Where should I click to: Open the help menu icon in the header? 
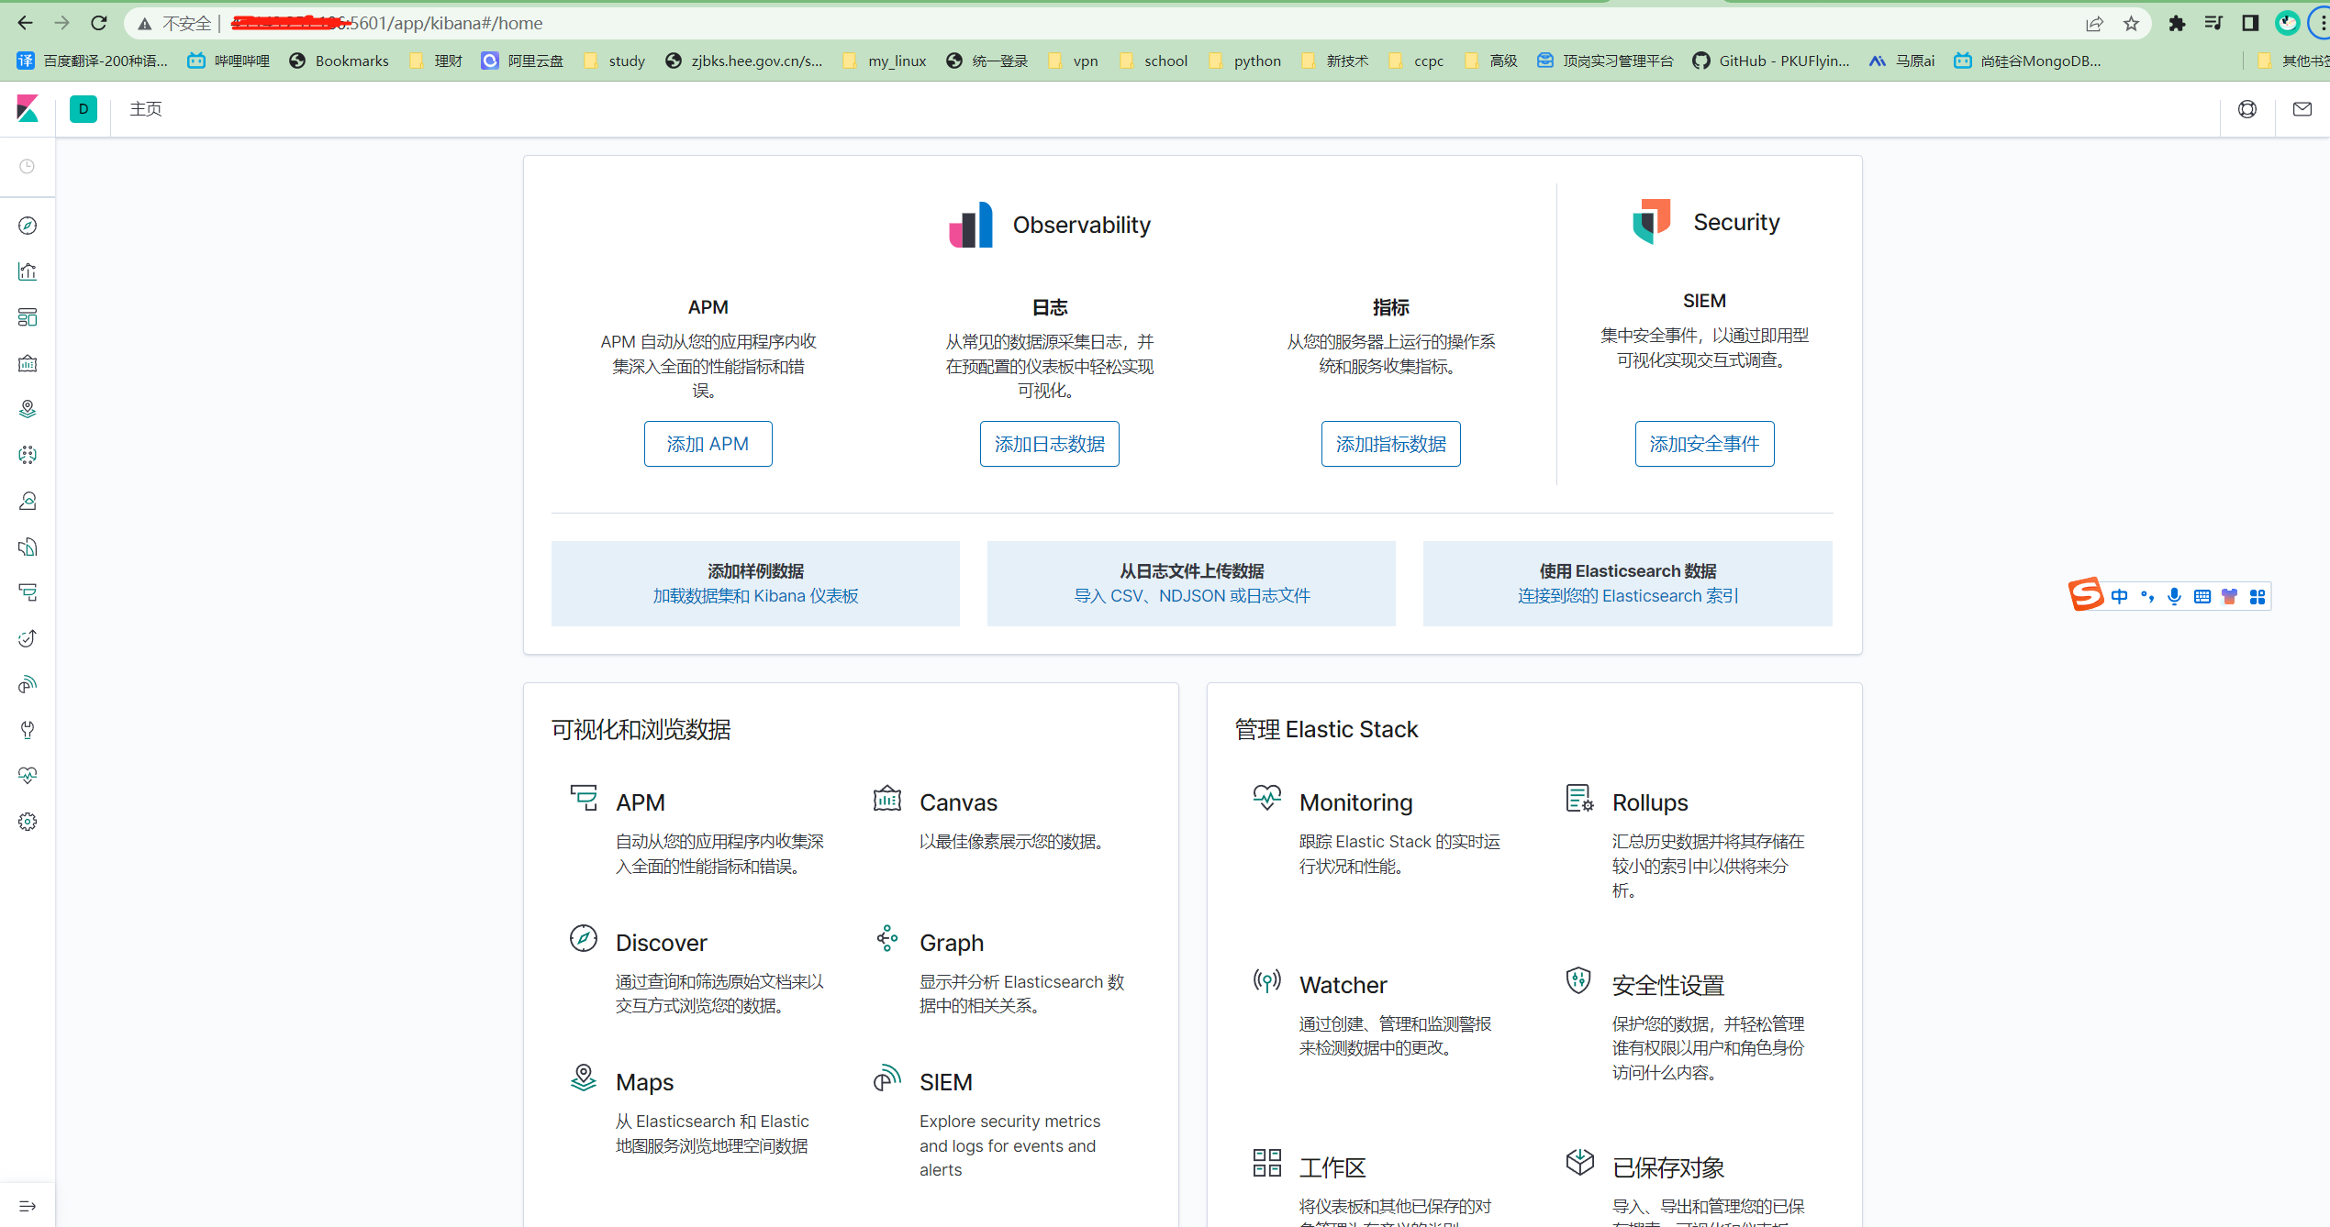(x=2247, y=109)
